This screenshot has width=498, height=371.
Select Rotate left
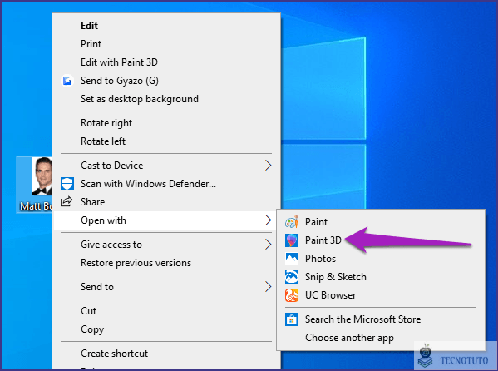coord(166,141)
